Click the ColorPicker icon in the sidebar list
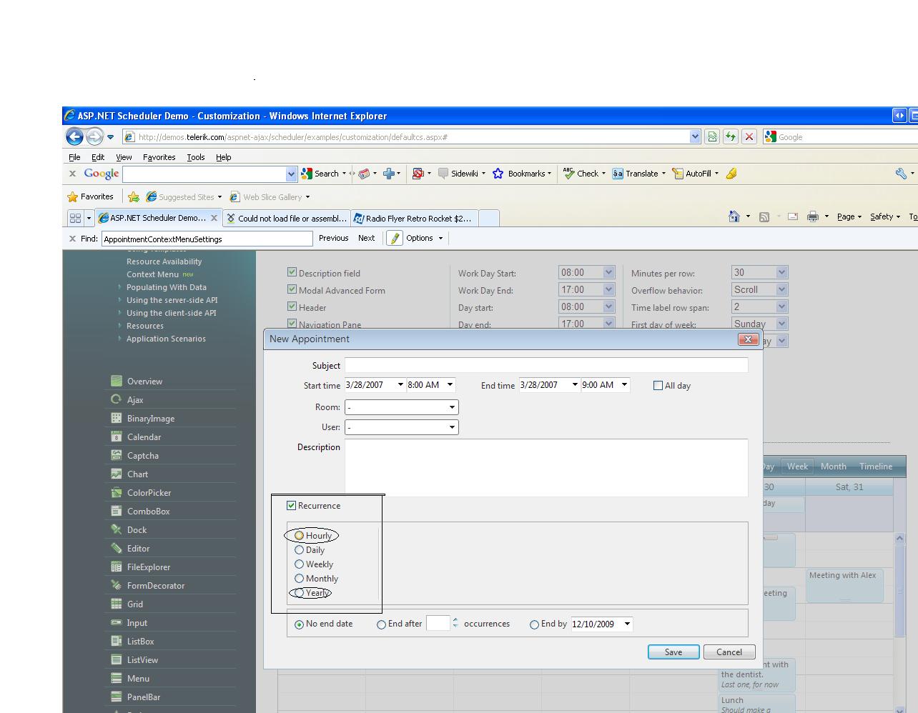The height and width of the screenshot is (713, 918). pos(117,492)
